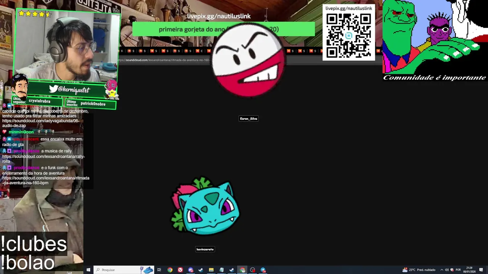The width and height of the screenshot is (488, 274).
Task: Switch to the active Chrome profile window icon
Action: [242, 270]
